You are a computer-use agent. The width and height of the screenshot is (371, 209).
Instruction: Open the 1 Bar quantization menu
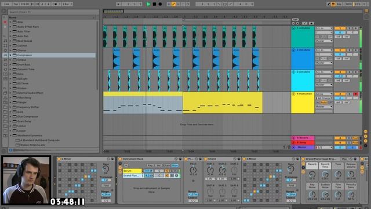[x=67, y=4]
